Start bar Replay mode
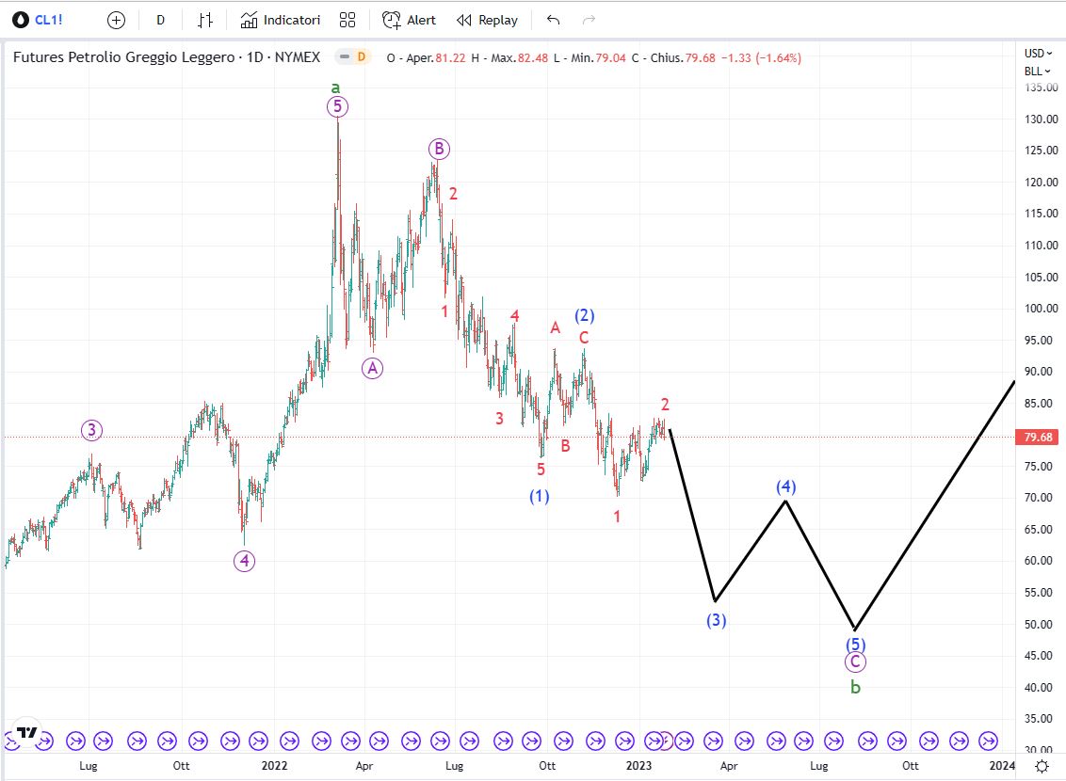Screen dimensions: 1066x781 click(x=487, y=21)
